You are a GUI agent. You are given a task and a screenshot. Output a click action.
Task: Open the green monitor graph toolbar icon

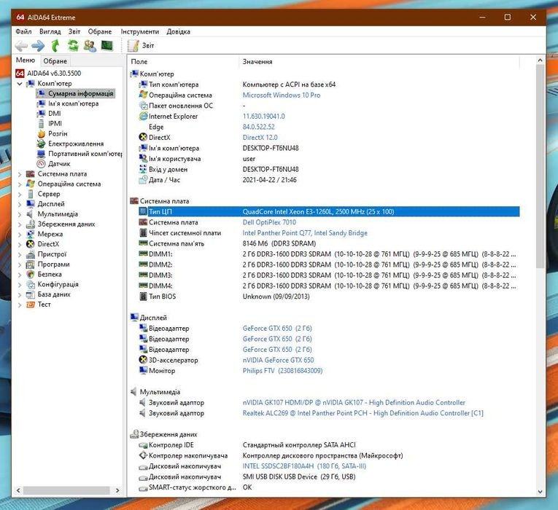coord(107,46)
